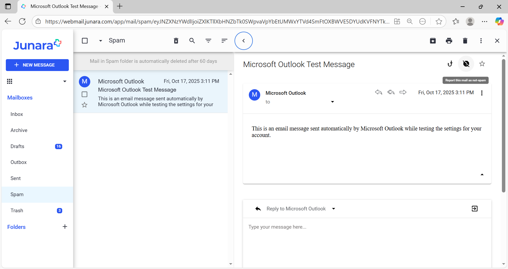Click the reply arrow icon in composer
Screen dimensions: 508x269
(x=258, y=209)
